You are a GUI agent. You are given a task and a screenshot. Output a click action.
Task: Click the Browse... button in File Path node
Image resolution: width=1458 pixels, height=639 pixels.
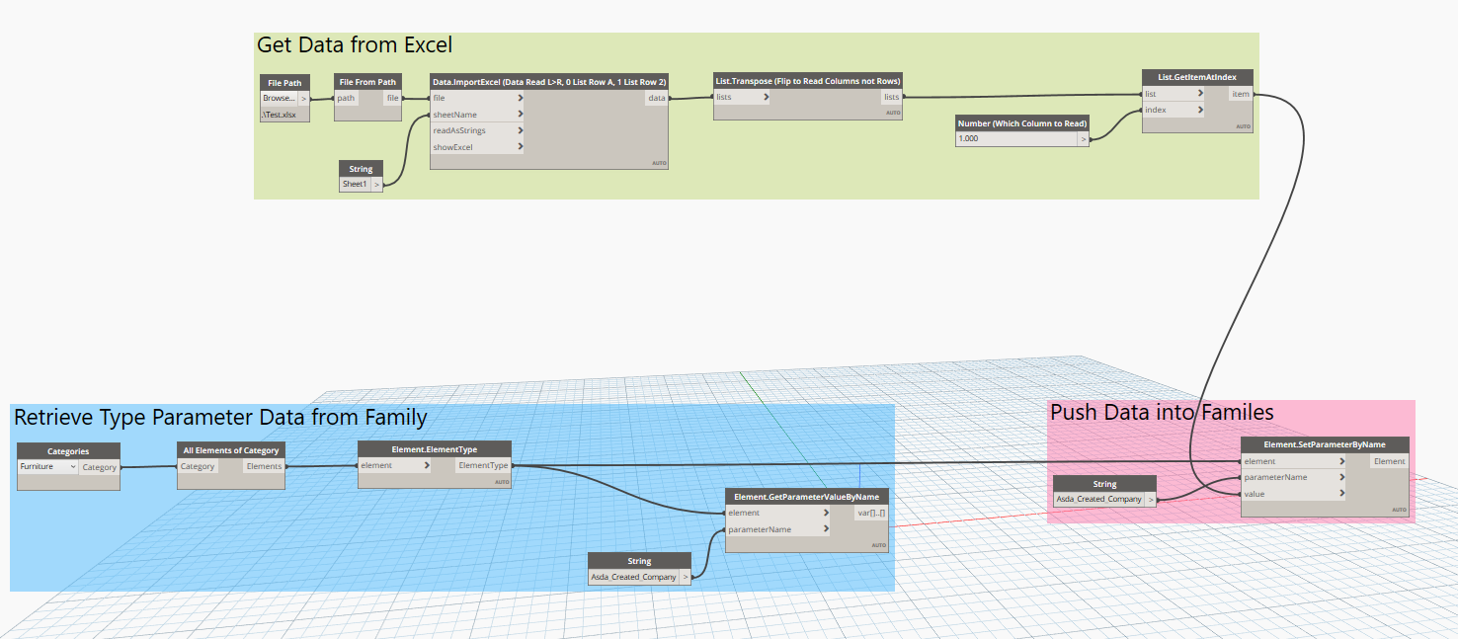(280, 99)
